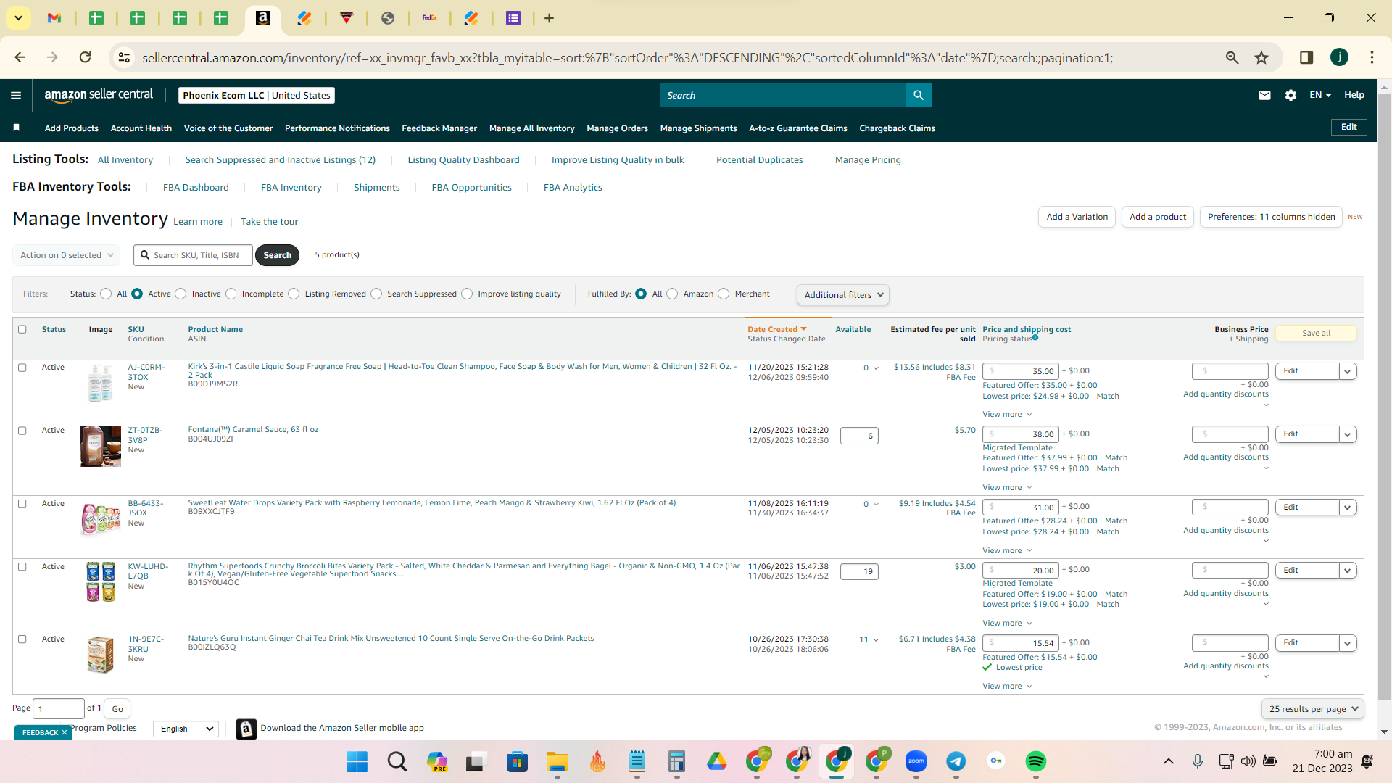Expand the Additional filters dropdown

843,294
